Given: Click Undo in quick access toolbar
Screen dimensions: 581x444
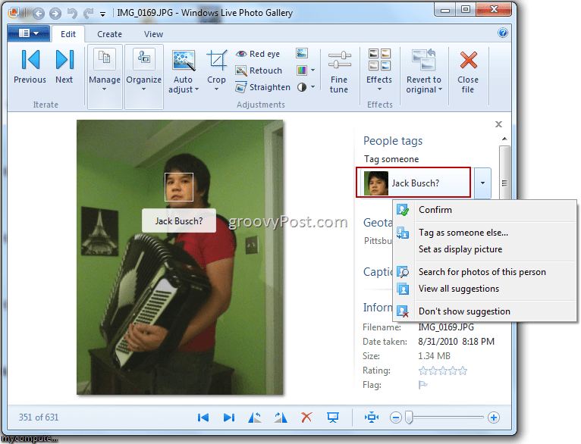Looking at the screenshot, I should point(72,14).
